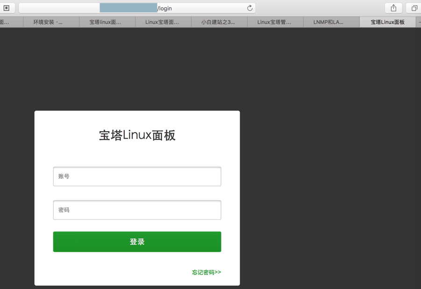Click the reload page icon in address bar
Screen dimensions: 421x289
pos(250,8)
